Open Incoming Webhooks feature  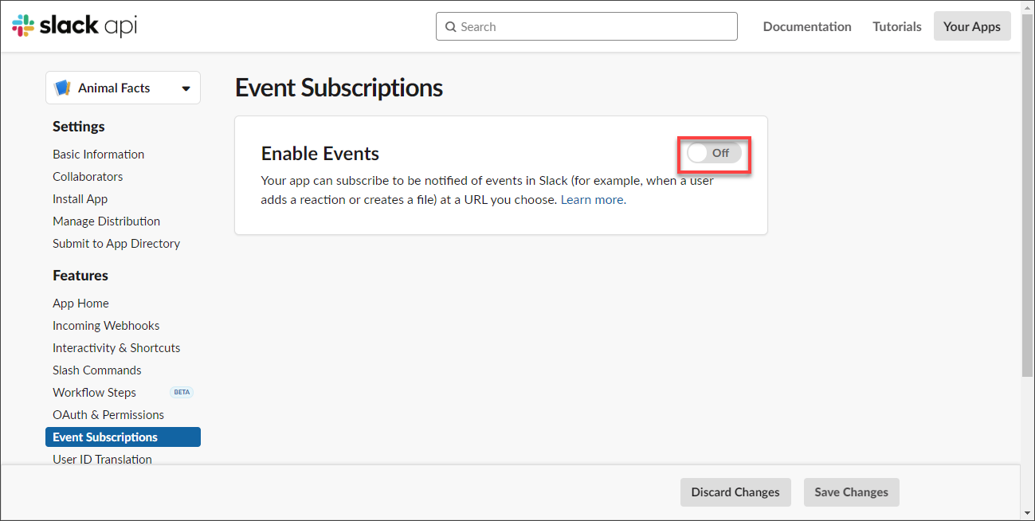(x=106, y=326)
